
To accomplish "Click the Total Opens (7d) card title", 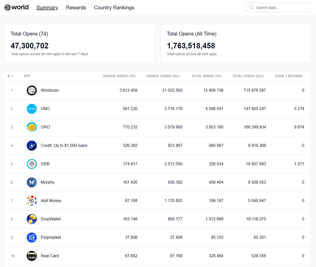I will [x=29, y=34].
